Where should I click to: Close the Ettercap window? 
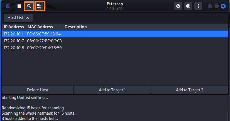point(223,6)
